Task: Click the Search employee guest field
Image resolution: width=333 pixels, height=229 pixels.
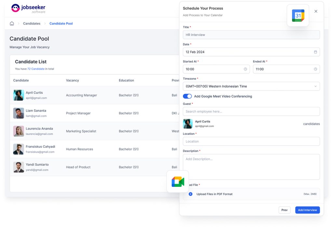Action: click(x=251, y=112)
